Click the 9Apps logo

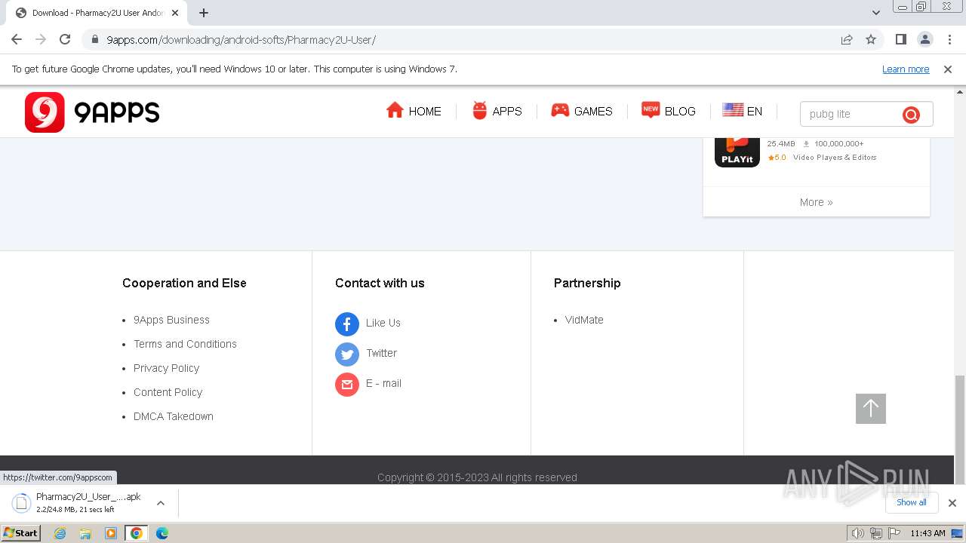click(x=92, y=112)
